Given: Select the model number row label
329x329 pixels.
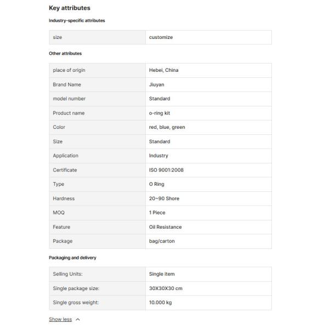Looking at the screenshot, I should (69, 99).
